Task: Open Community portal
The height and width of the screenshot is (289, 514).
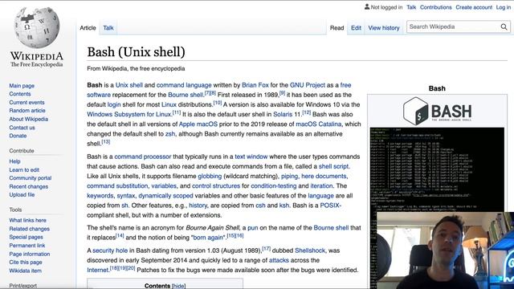Action: (x=31, y=178)
